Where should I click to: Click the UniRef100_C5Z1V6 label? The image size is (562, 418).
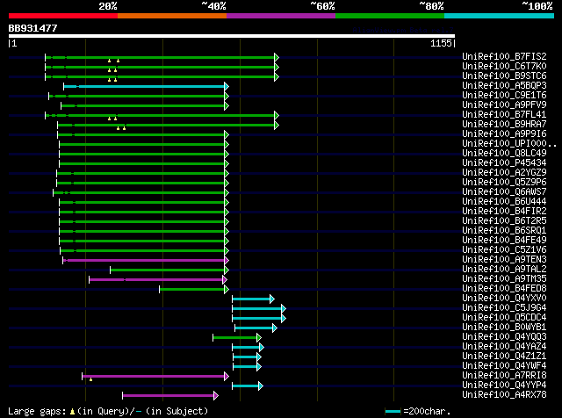point(504,250)
